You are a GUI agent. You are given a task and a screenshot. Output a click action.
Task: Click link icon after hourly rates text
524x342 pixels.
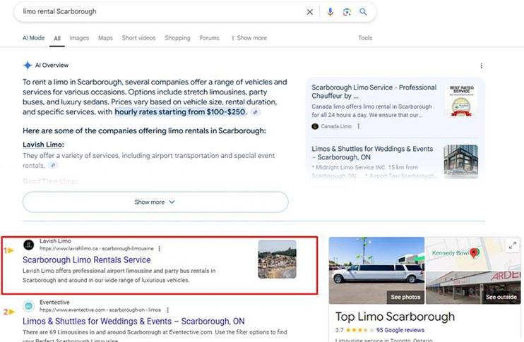click(256, 112)
